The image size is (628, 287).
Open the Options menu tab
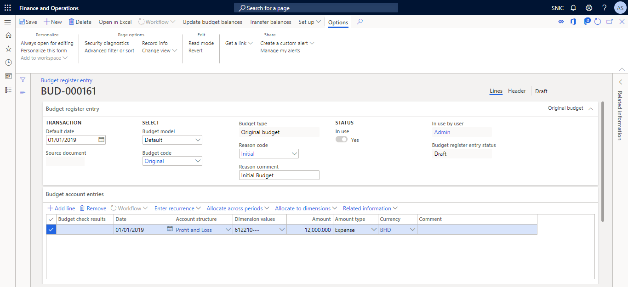pyautogui.click(x=338, y=22)
